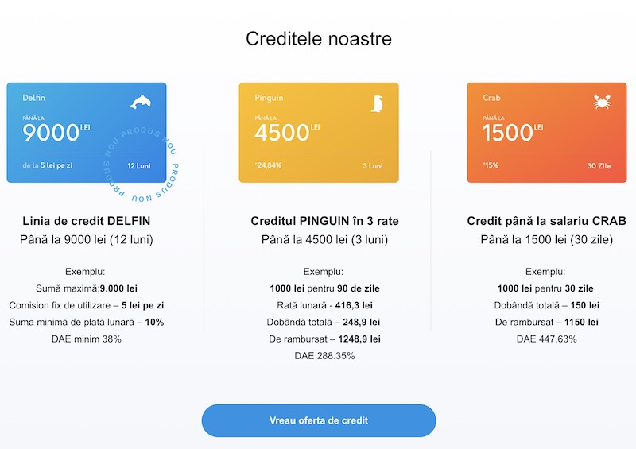The width and height of the screenshot is (636, 449).
Task: Open the Creditul PINGUIN în 3 rate heading
Action: pyautogui.click(x=324, y=221)
